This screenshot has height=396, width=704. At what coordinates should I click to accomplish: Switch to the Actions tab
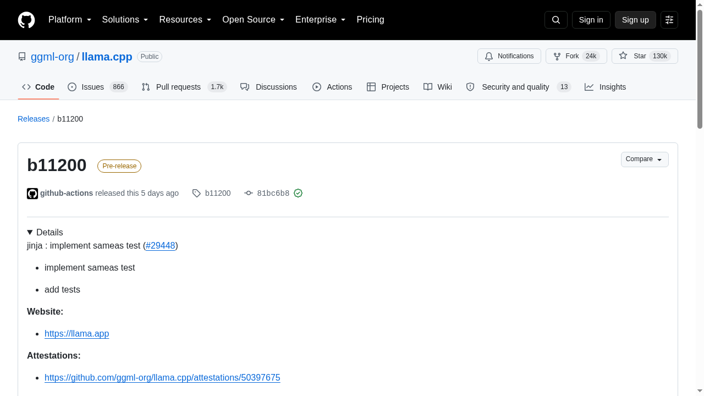(332, 87)
